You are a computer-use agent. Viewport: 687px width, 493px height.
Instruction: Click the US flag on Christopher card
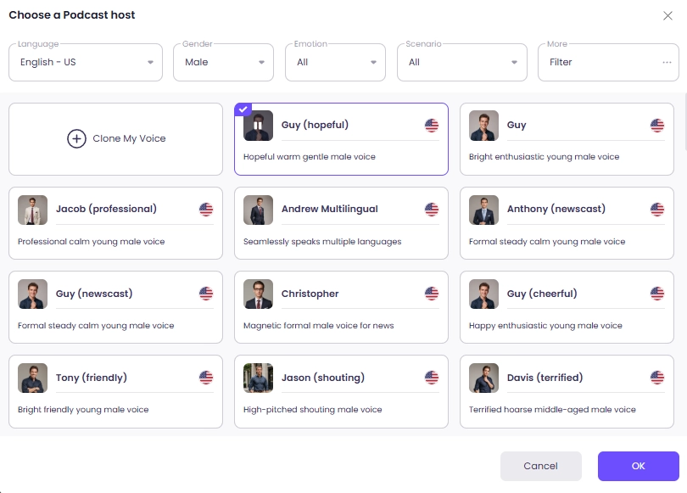pos(432,294)
